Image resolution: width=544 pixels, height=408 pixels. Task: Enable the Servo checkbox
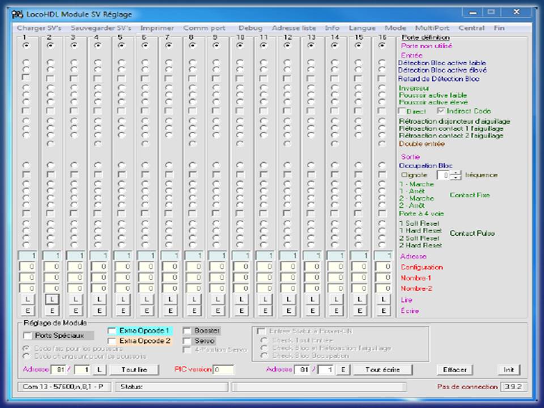(187, 341)
